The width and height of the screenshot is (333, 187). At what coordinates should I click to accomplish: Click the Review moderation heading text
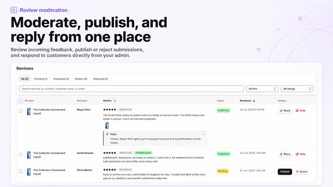coord(44,10)
